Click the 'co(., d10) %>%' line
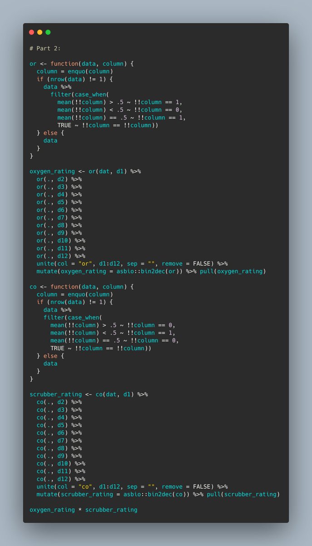This screenshot has width=312, height=546. (61, 463)
